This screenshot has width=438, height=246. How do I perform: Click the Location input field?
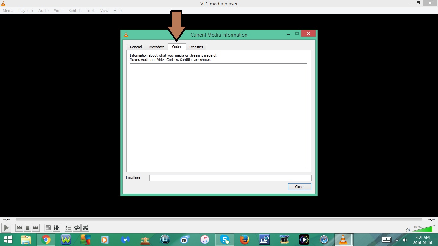click(x=231, y=178)
